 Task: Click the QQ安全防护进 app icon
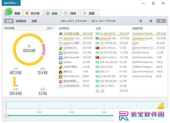coord(61,86)
